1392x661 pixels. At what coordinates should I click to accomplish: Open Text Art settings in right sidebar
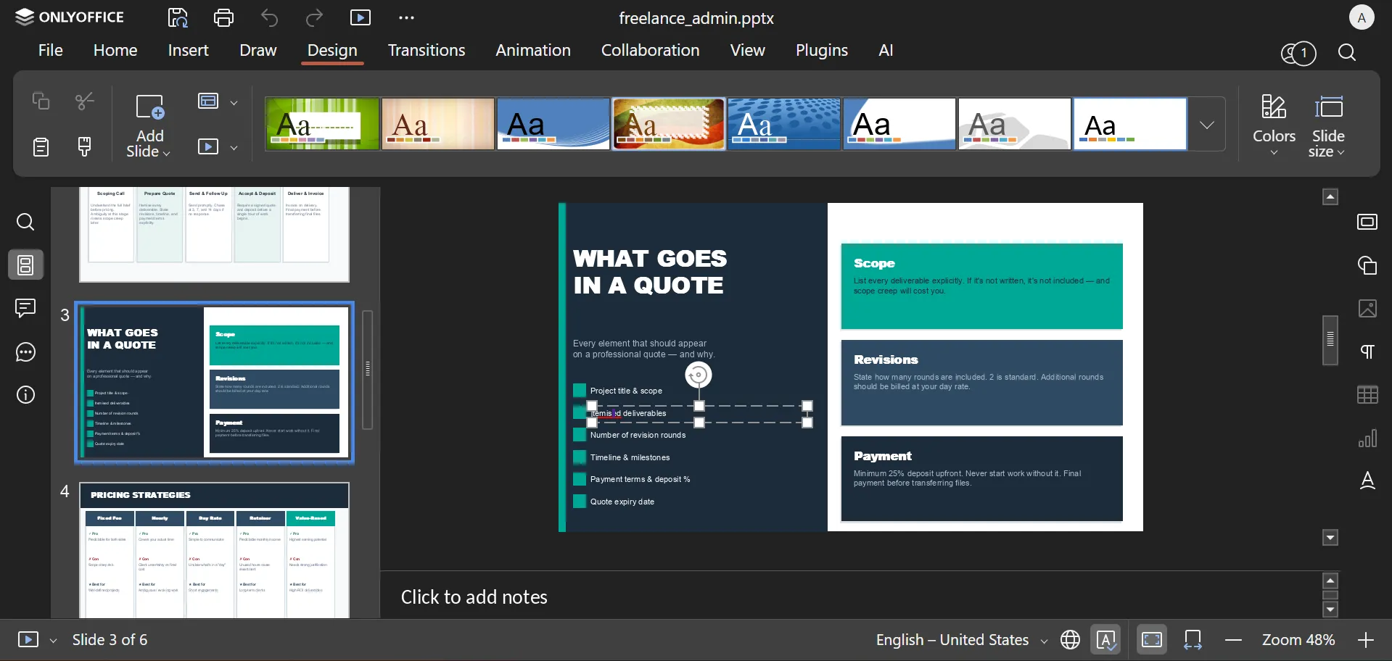(x=1367, y=481)
